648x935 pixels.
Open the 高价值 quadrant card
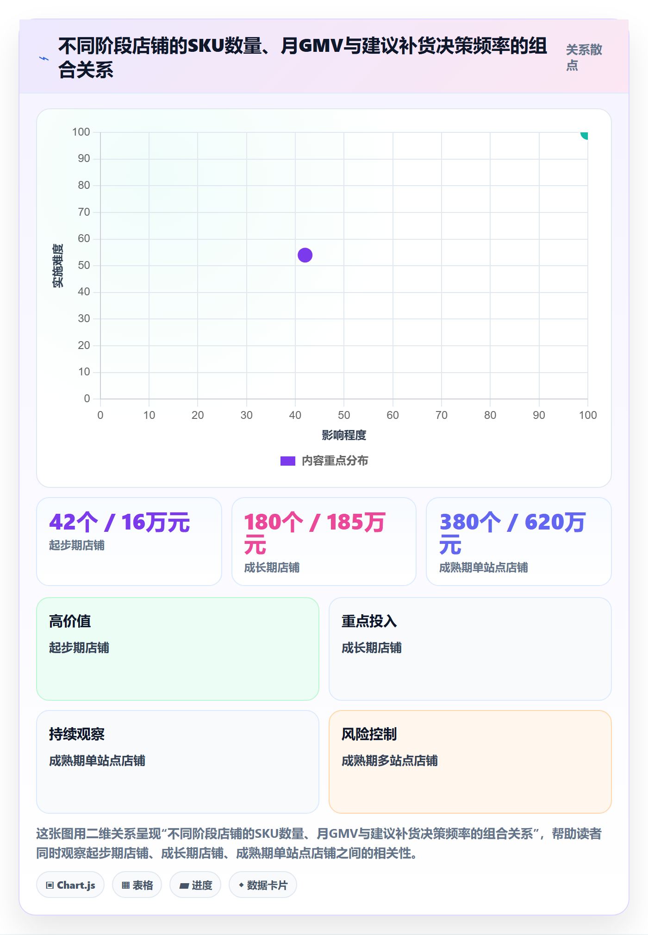pos(178,649)
